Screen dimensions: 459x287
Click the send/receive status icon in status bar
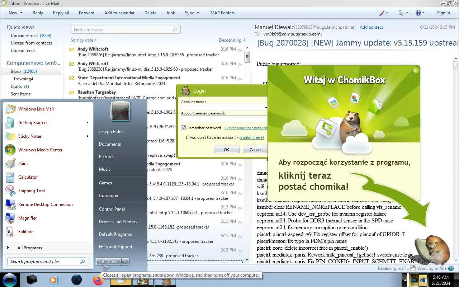pyautogui.click(x=413, y=268)
